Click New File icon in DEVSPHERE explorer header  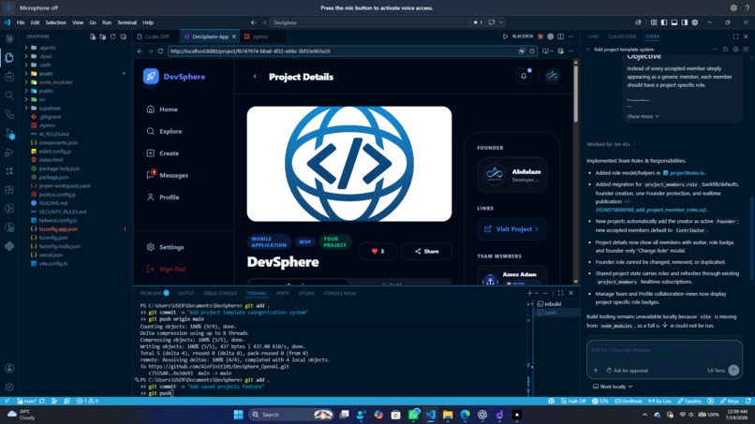pyautogui.click(x=93, y=37)
